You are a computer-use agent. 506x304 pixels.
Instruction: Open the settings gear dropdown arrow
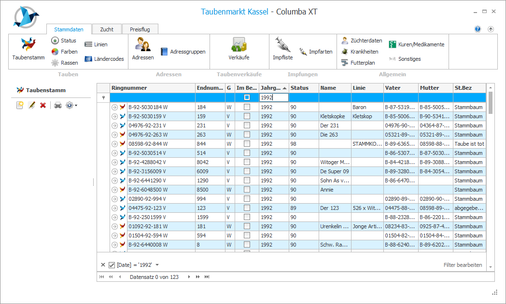(76, 105)
